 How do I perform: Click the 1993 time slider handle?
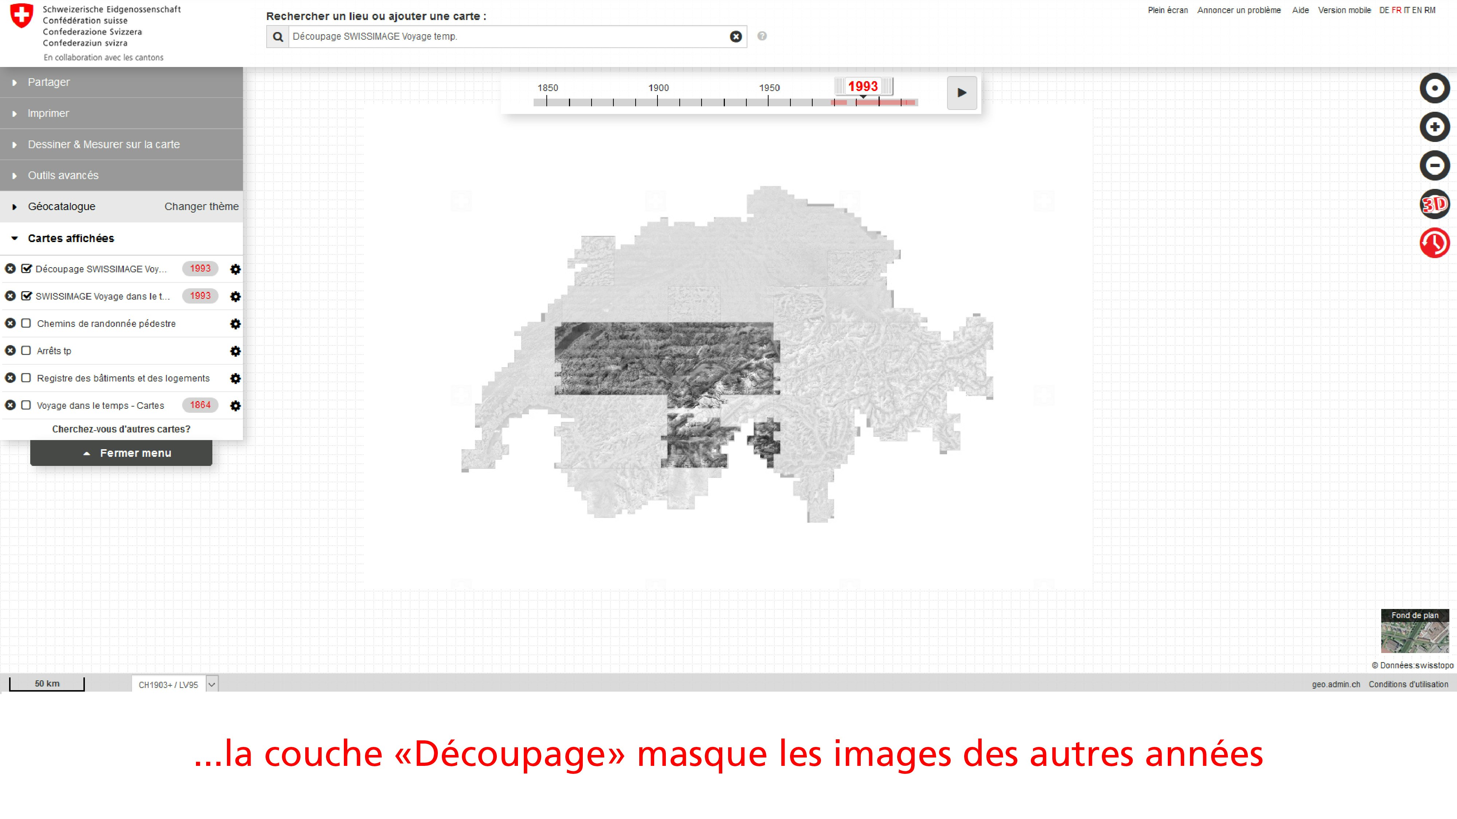[x=863, y=87]
